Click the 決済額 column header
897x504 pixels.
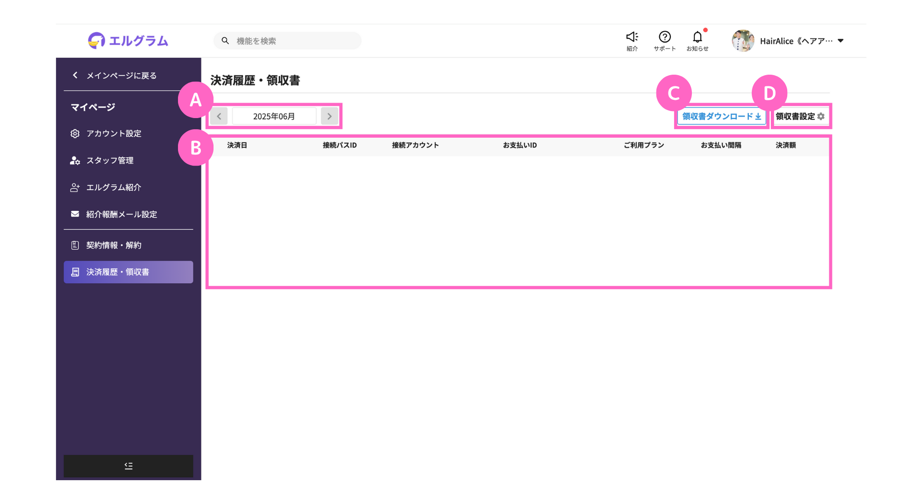786,145
